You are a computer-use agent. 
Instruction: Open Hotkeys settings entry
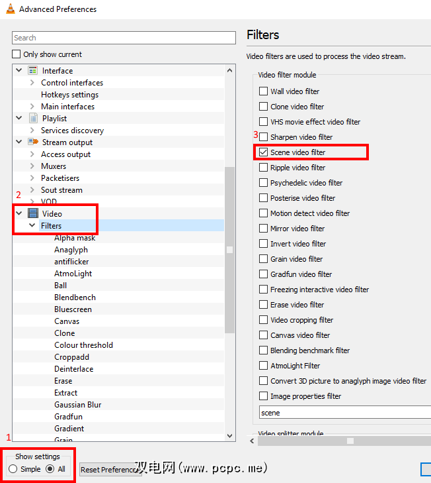pyautogui.click(x=69, y=95)
